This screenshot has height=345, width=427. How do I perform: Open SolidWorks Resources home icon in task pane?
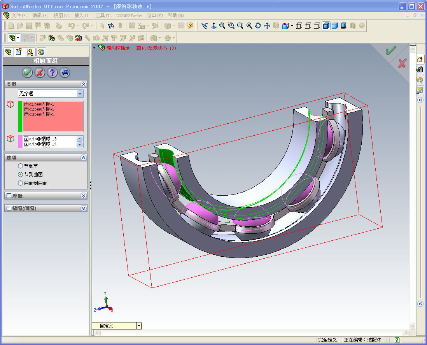tap(420, 60)
